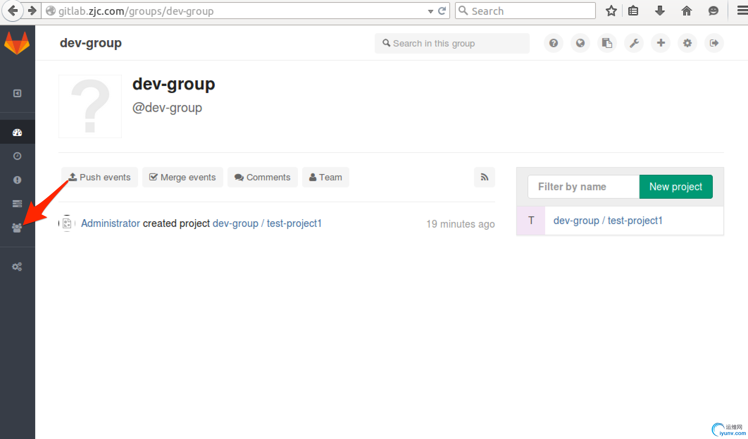748x439 pixels.
Task: Click the browser home icon
Action: coord(687,11)
